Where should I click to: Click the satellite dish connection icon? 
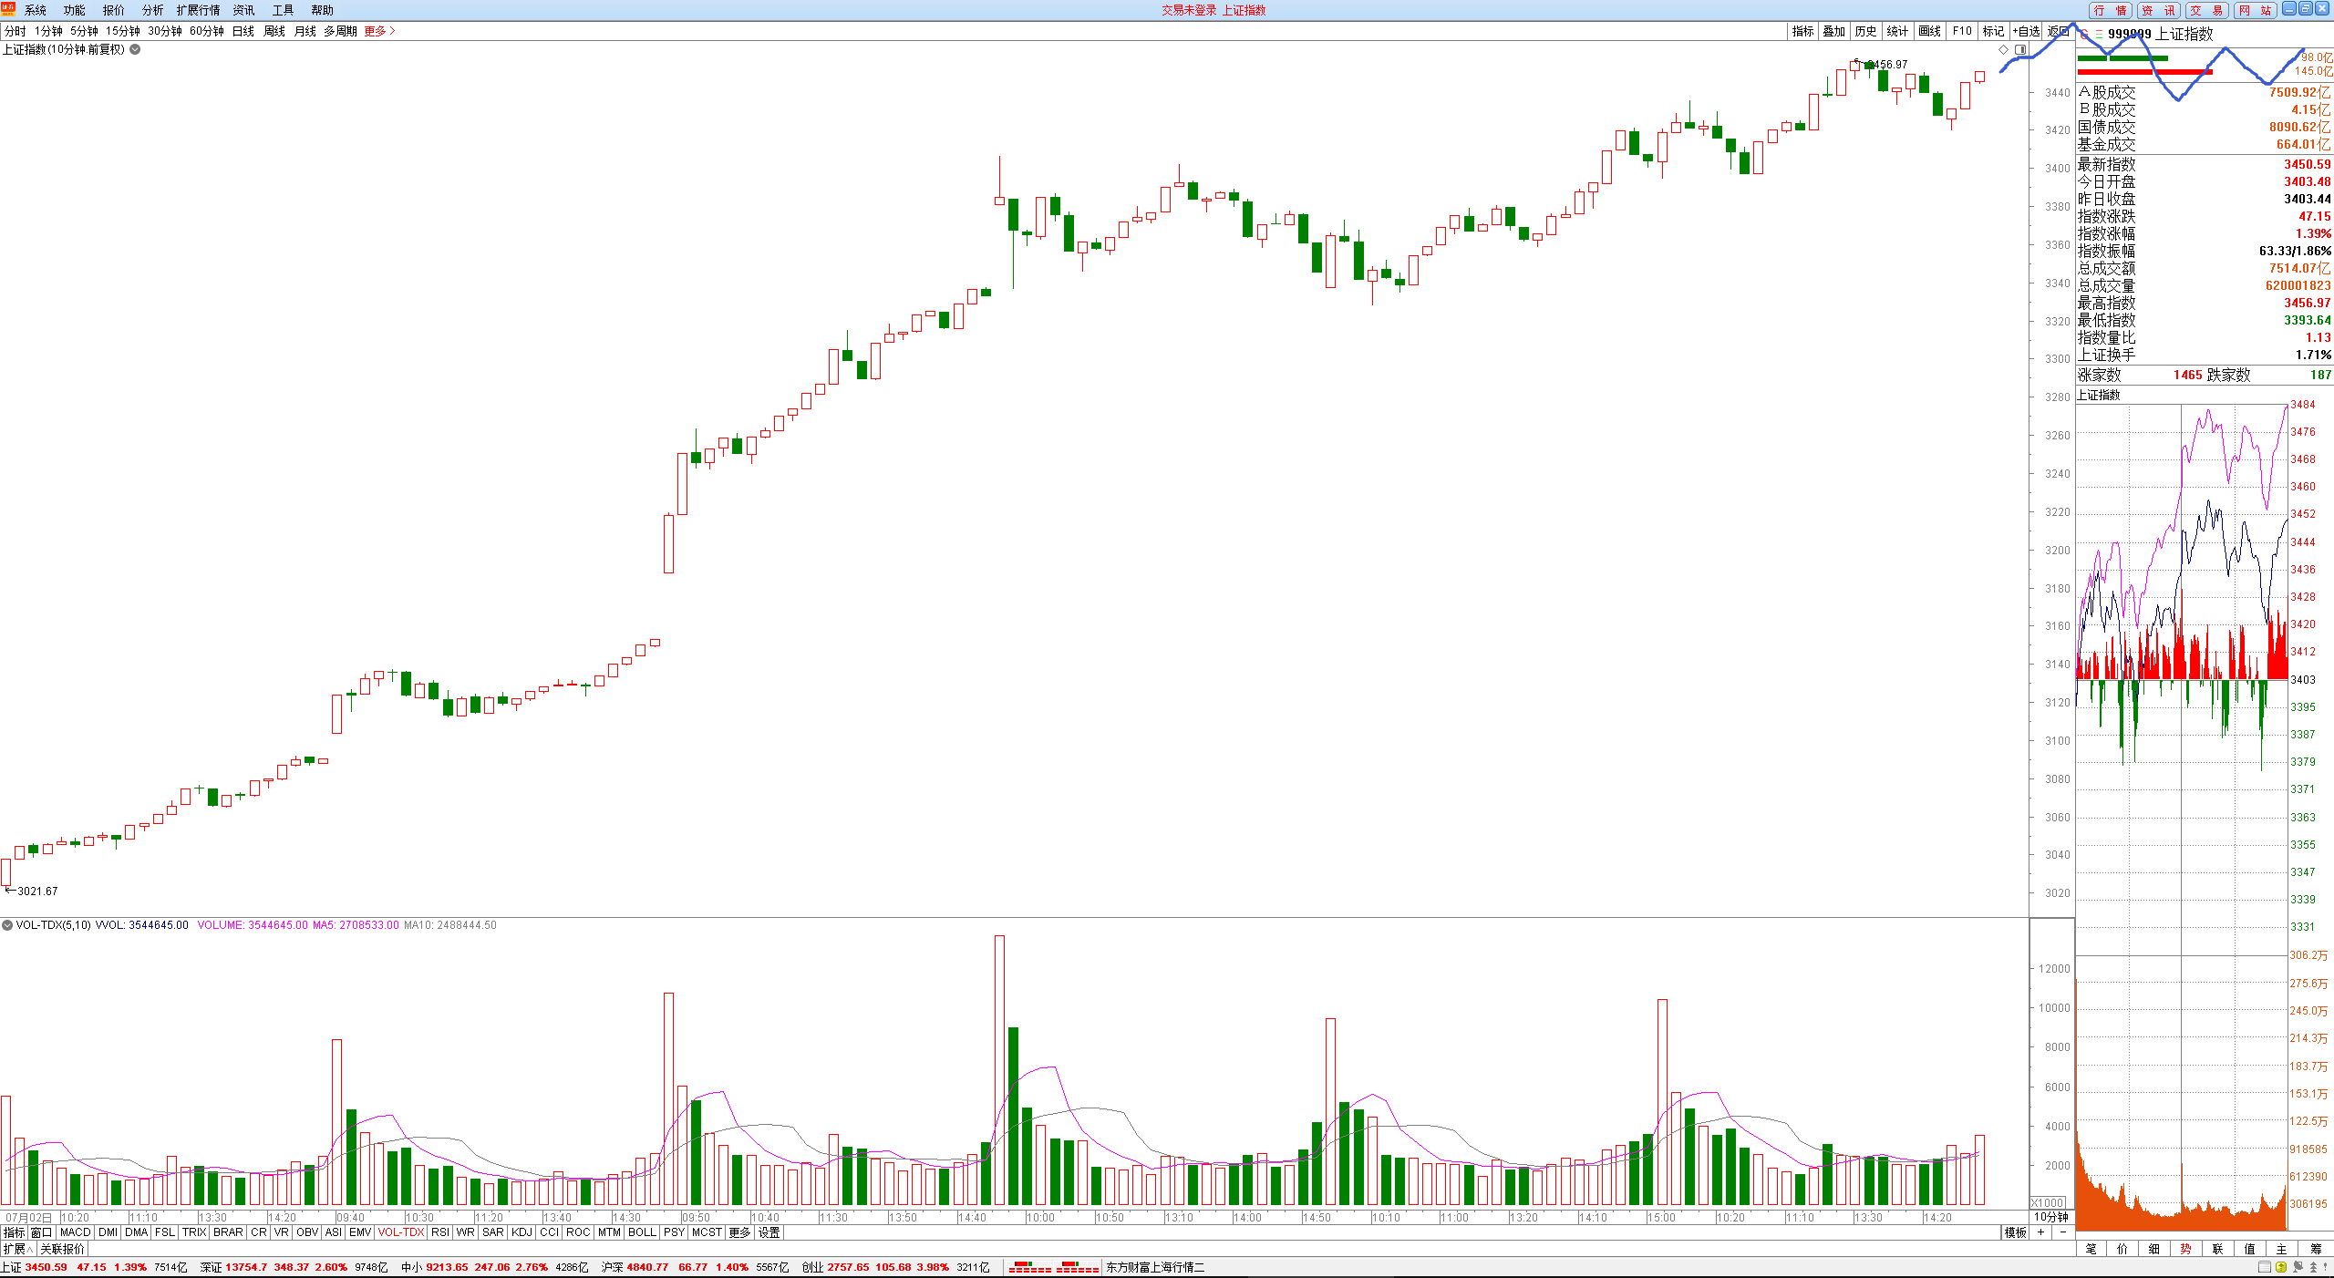2297,1267
